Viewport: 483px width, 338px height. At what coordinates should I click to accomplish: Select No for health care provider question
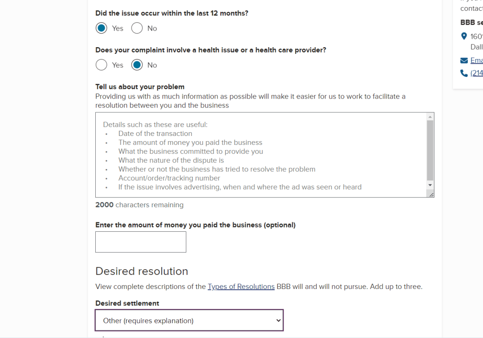click(x=137, y=65)
